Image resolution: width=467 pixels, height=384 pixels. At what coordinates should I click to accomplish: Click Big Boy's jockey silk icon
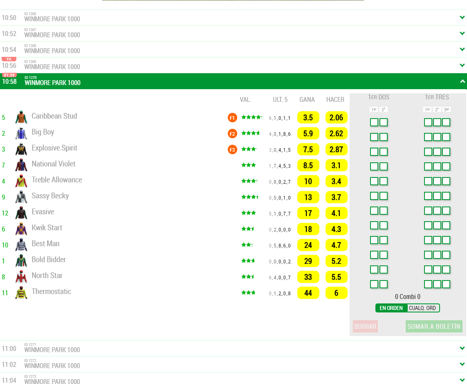click(21, 133)
